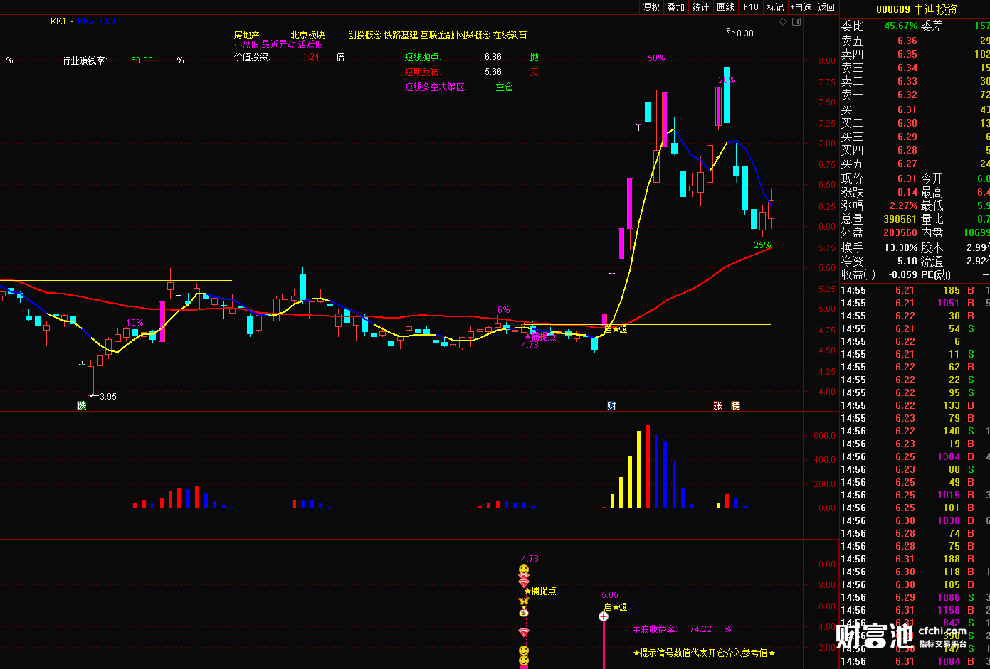This screenshot has height=669, width=990.
Task: Click the 50% label above the candle
Action: [656, 58]
